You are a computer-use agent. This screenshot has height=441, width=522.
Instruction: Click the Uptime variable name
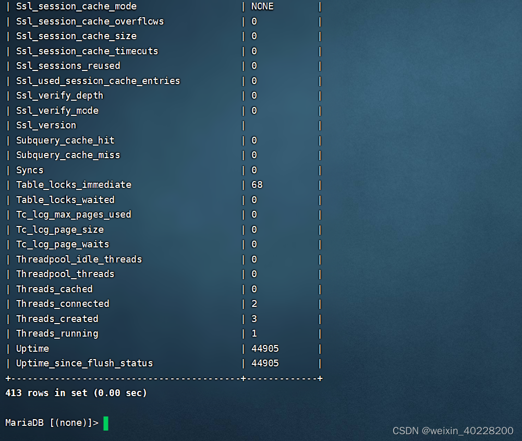(33, 349)
